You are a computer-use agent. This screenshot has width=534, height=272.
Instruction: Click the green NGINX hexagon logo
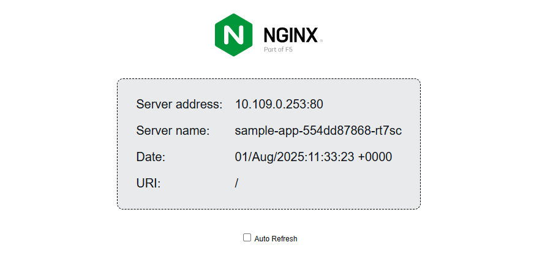pos(233,35)
